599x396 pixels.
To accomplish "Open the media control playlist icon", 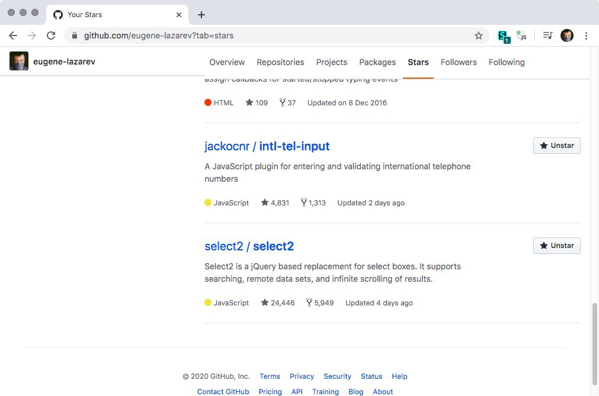I will coord(547,36).
